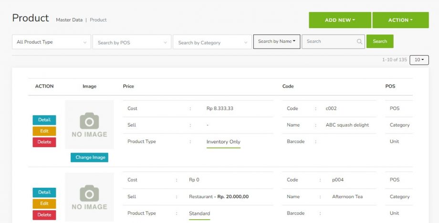Open the ADD NEW dropdown
Screen dimensions: 439x223
[340, 20]
